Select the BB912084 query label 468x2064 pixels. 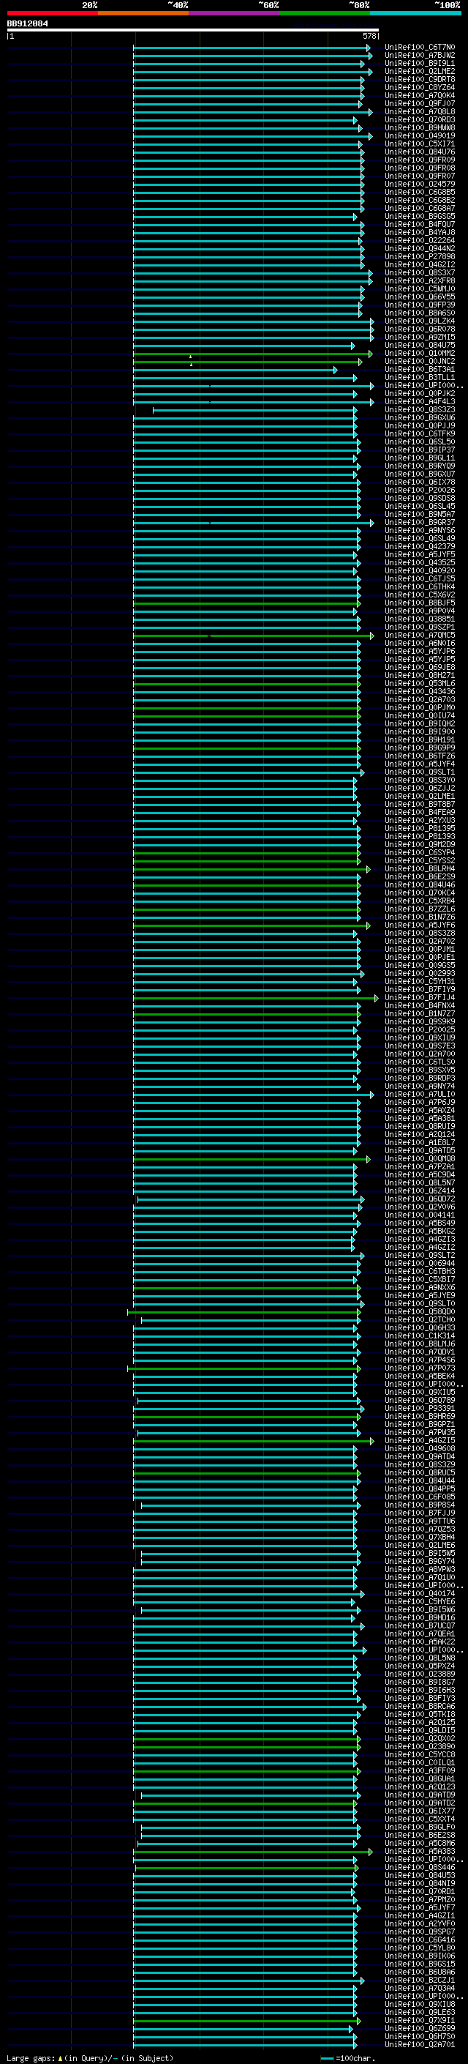click(x=27, y=23)
